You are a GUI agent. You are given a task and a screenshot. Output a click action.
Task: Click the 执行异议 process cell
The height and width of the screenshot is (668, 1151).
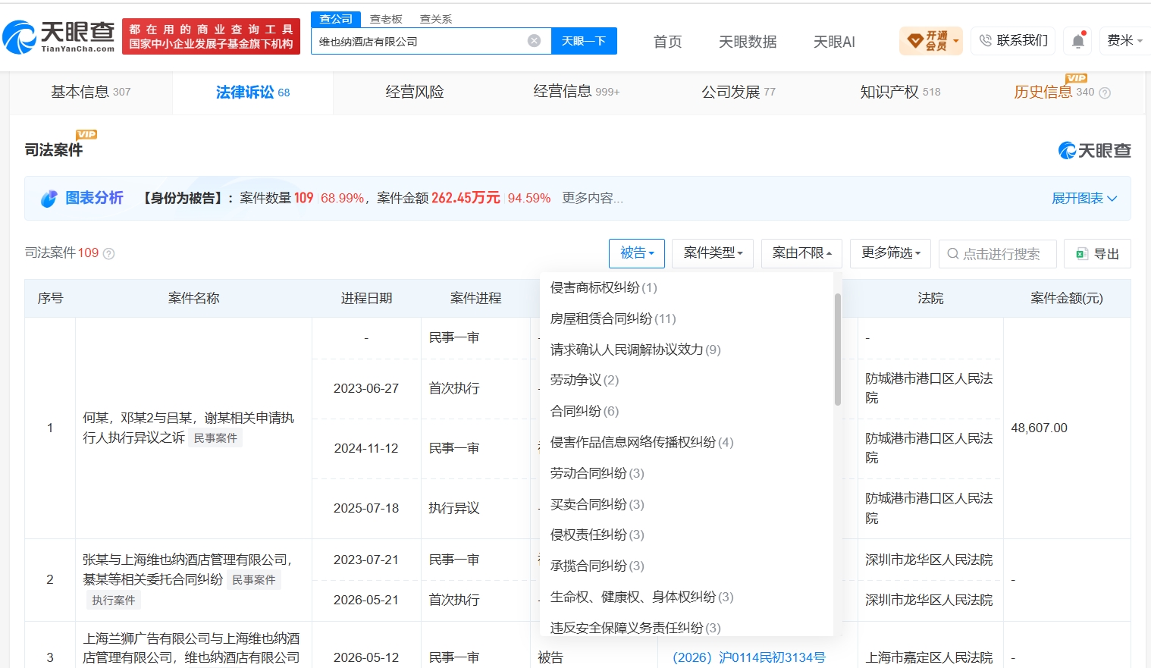click(x=454, y=508)
